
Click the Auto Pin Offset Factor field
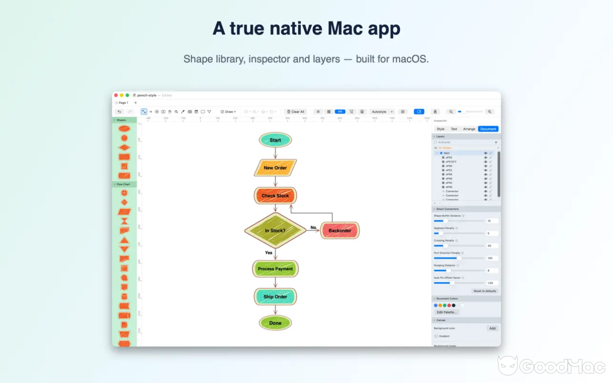492,283
